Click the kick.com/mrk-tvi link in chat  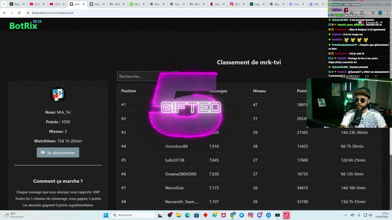[343, 62]
